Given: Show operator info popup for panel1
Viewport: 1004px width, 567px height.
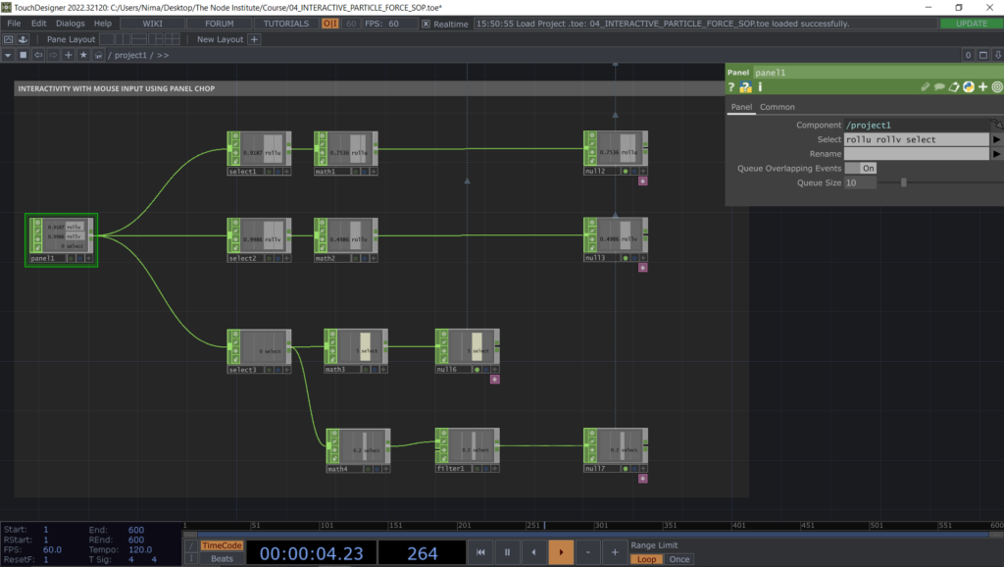Looking at the screenshot, I should click(x=760, y=87).
